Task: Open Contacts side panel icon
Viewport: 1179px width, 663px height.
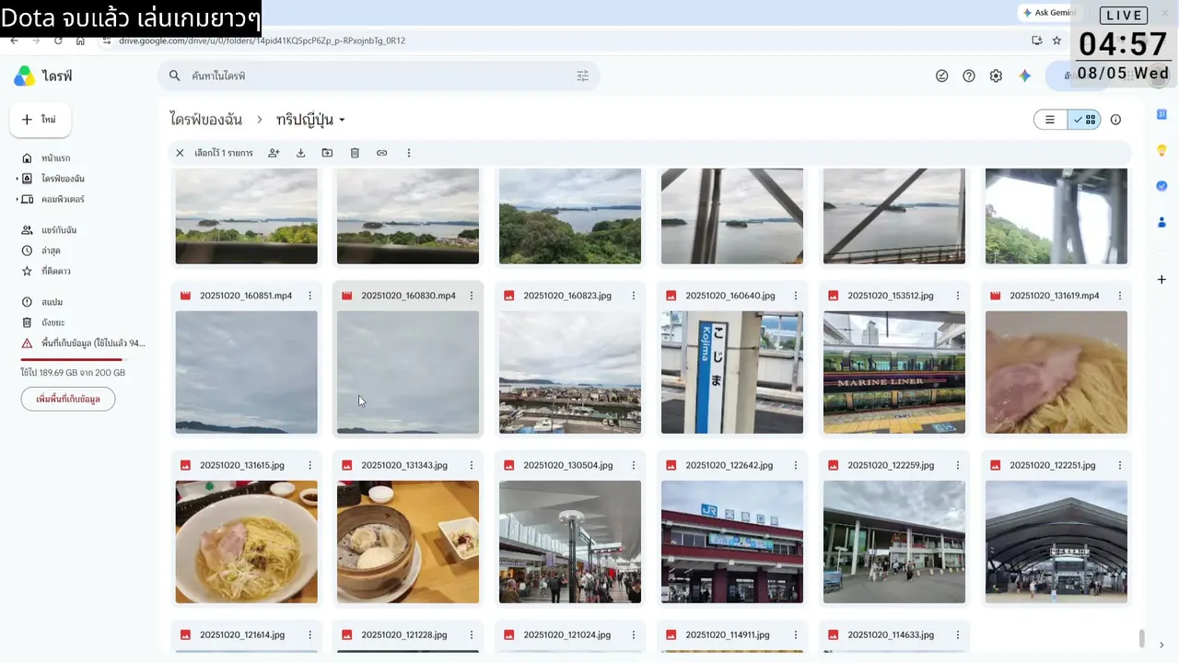Action: (1161, 222)
